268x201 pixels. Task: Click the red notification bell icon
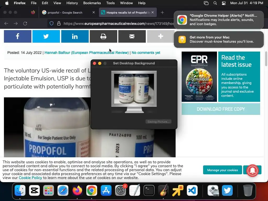click(253, 170)
